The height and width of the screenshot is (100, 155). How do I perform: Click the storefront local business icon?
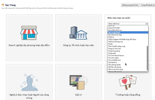click(x=29, y=33)
